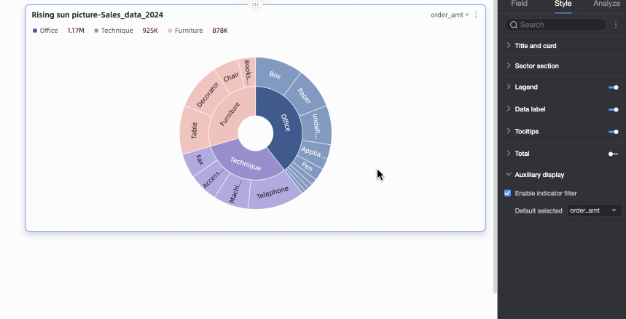Click the 925K legend value
This screenshot has width=626, height=319.
150,31
